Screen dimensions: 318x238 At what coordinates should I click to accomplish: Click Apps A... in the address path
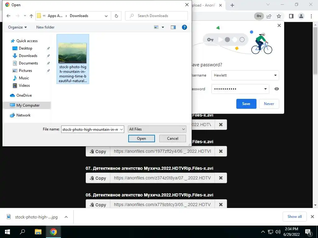point(55,16)
